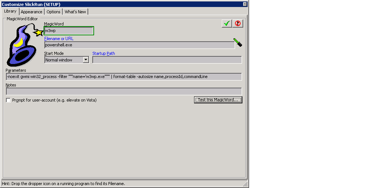Go to the Options tab

(x=54, y=12)
